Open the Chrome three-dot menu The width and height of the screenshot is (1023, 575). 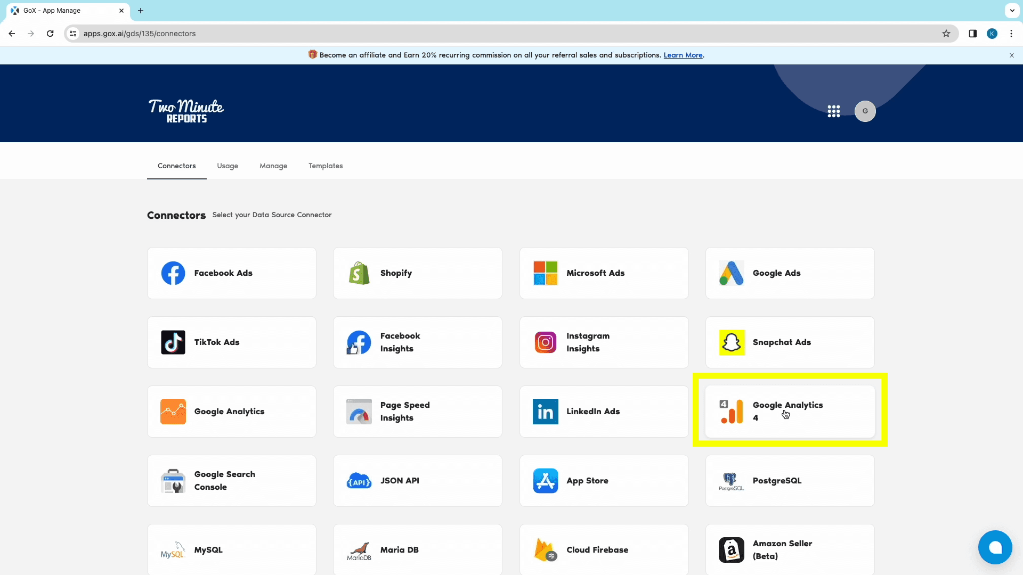(1011, 34)
